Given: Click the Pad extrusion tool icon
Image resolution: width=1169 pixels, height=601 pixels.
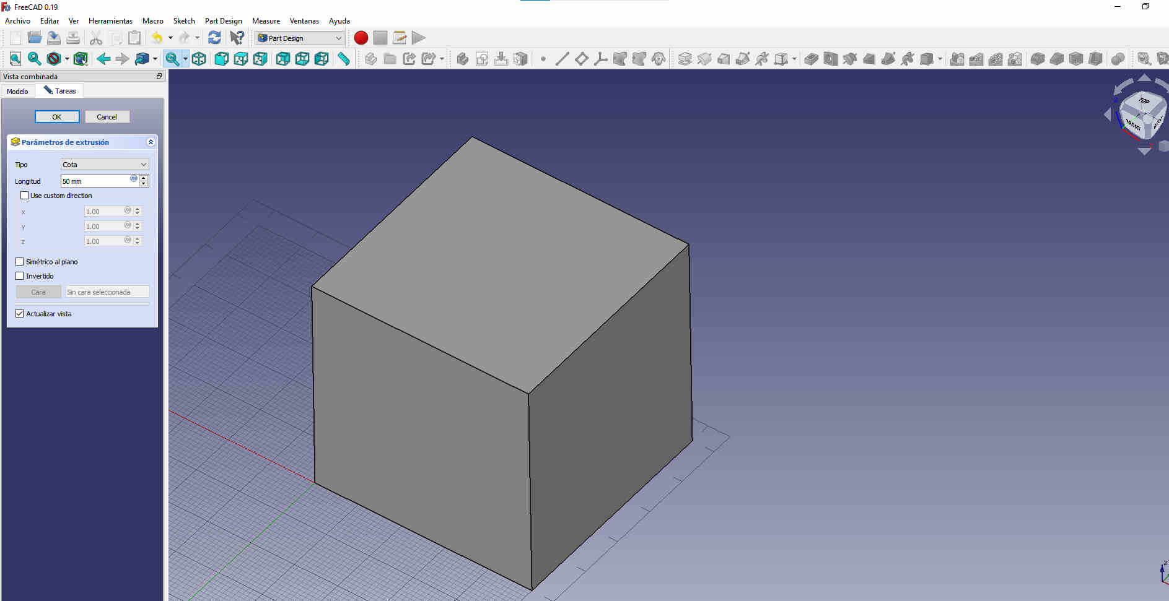Looking at the screenshot, I should [685, 59].
